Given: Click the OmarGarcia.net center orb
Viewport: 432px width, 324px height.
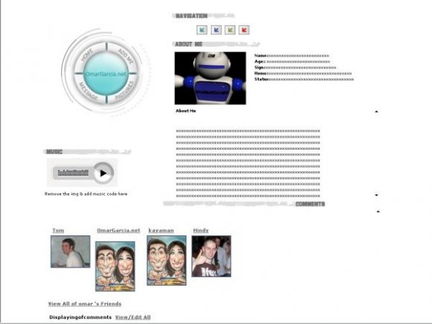Looking at the screenshot, I should tap(106, 74).
